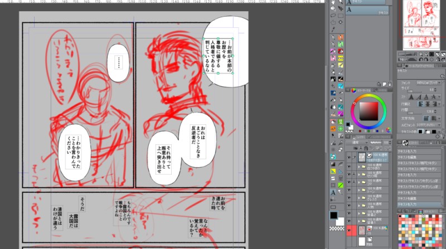Screen dimensions: 446x249
Task: Select the Eyedropper tool
Action: [x=333, y=30]
